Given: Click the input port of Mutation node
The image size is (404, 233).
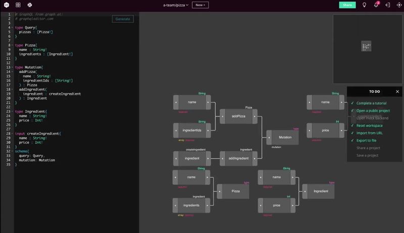Looking at the screenshot, I should (269, 137).
